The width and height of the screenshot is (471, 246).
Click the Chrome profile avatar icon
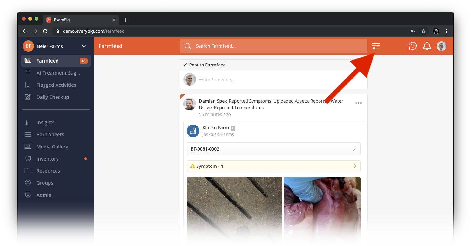[436, 31]
